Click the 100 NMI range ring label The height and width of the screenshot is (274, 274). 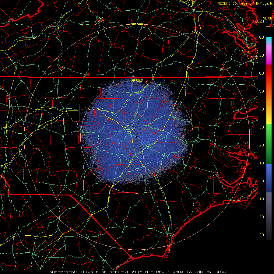pyautogui.click(x=137, y=24)
